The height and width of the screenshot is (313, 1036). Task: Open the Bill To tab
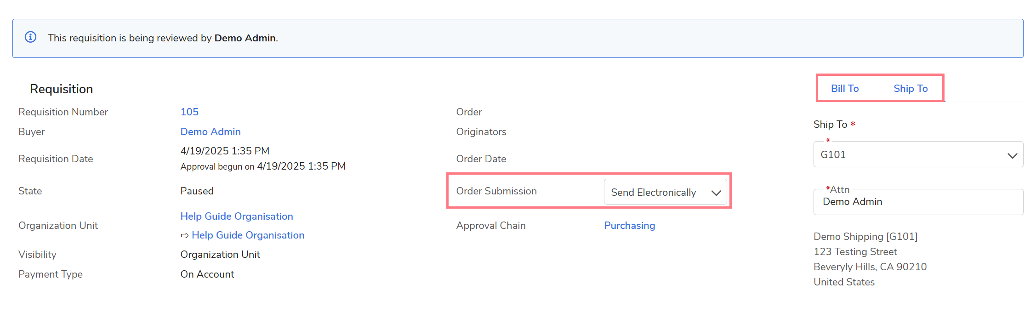click(x=844, y=88)
